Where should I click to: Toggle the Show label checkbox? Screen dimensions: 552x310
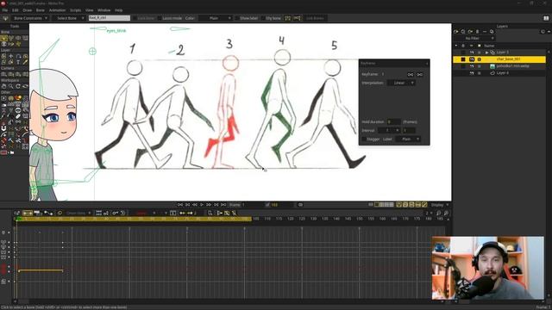(x=237, y=18)
